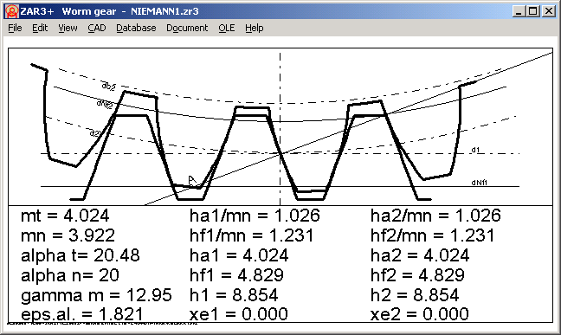Open the Help menu
Screen dimensions: 561x335
point(255,28)
